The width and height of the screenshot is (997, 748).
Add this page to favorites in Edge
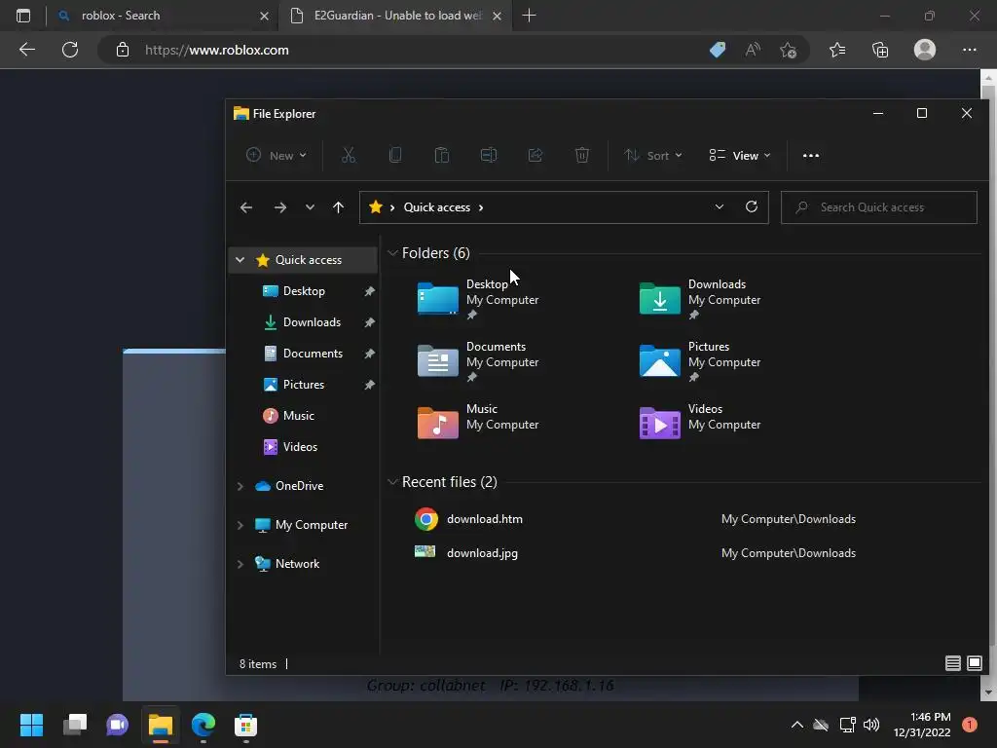(x=789, y=50)
